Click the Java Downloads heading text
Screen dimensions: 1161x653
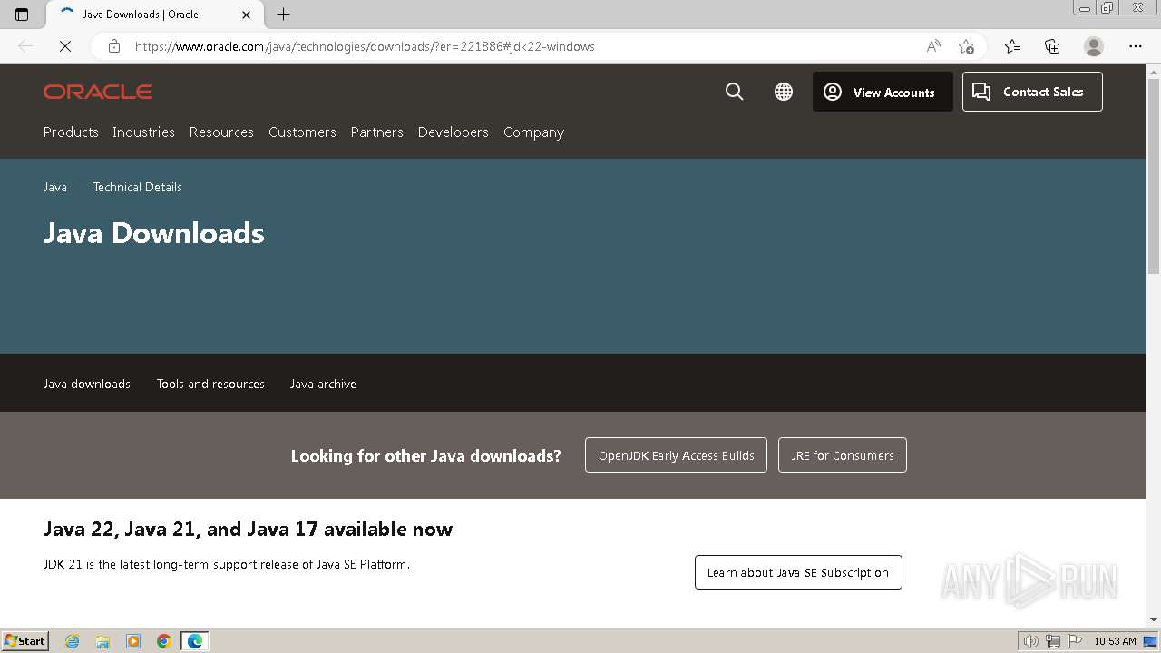point(154,233)
